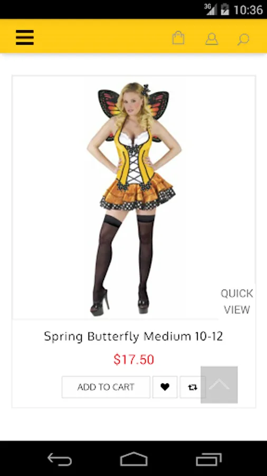This screenshot has height=476, width=267.
Task: Tap the scroll-to-top chevron button
Action: coord(219,385)
